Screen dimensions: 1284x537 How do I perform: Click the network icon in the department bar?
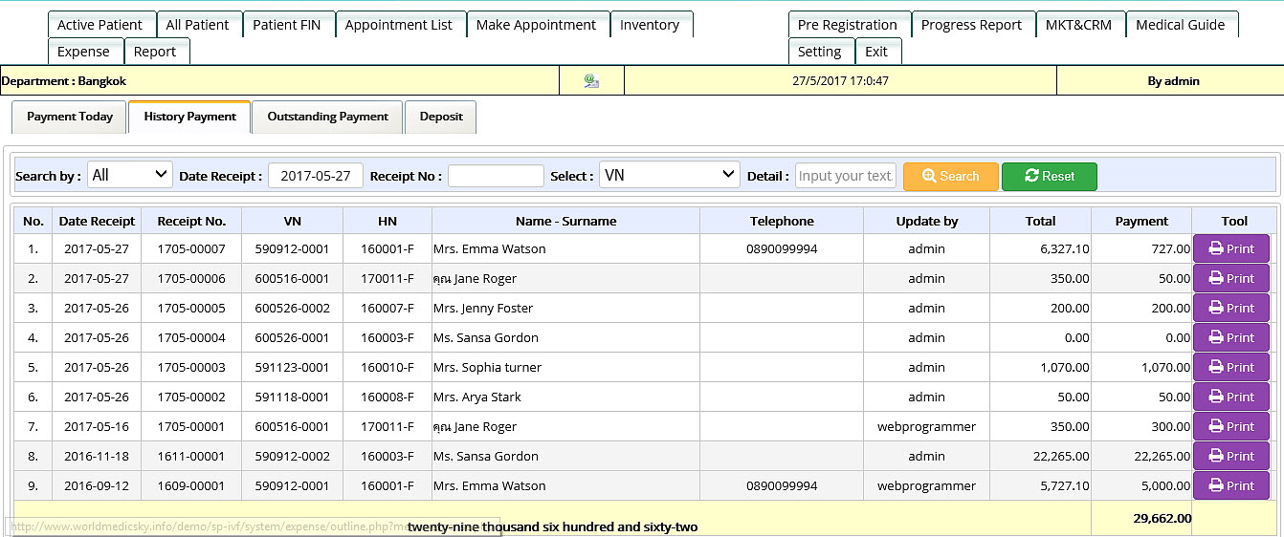[591, 81]
